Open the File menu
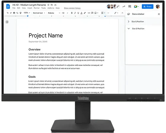This screenshot has width=166, height=133. point(14,8)
